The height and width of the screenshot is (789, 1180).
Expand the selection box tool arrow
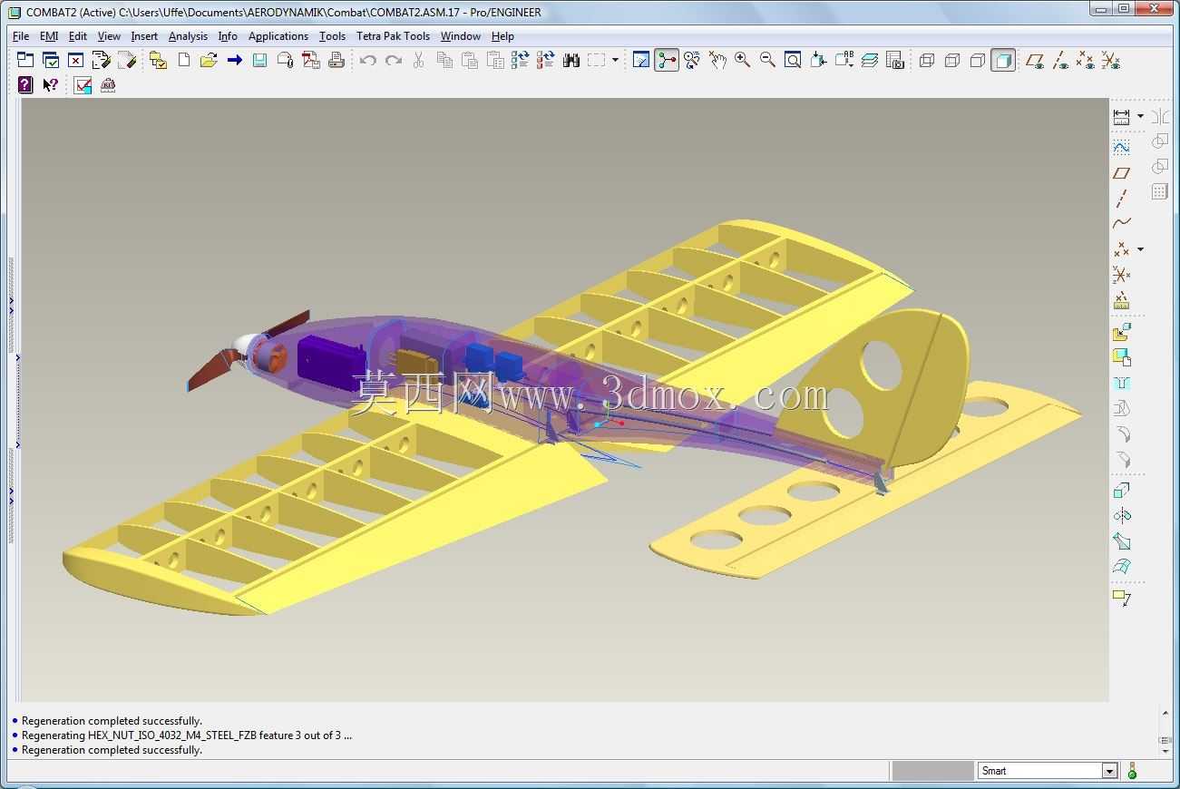[615, 60]
